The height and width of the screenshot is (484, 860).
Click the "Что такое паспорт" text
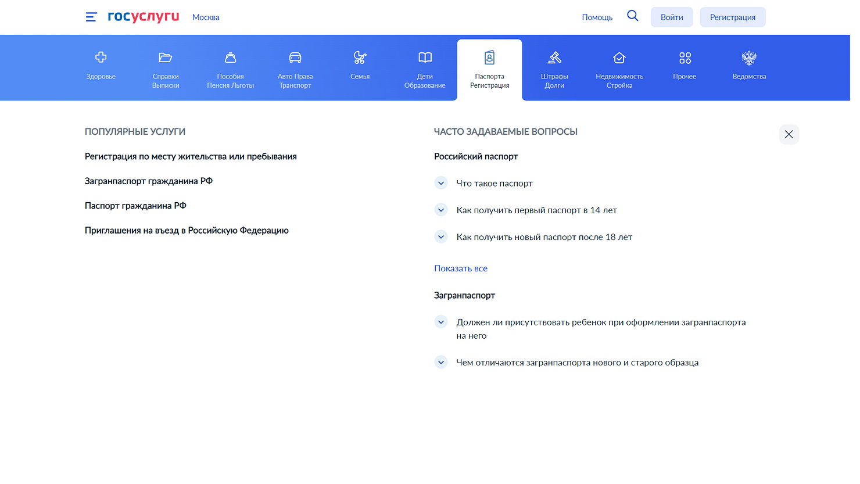click(x=494, y=184)
